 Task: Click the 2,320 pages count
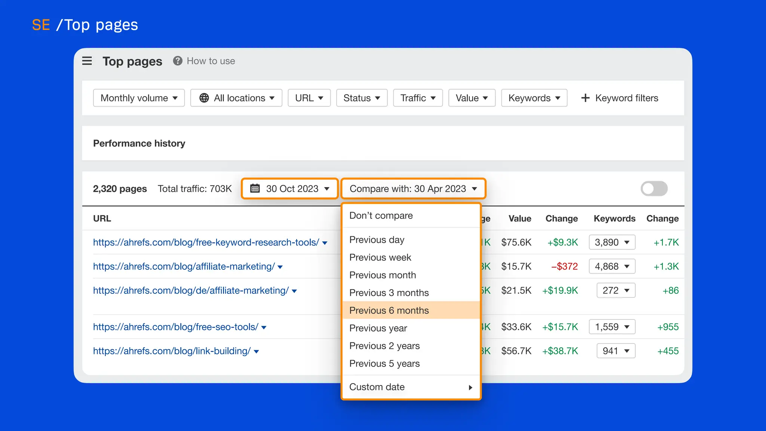120,189
